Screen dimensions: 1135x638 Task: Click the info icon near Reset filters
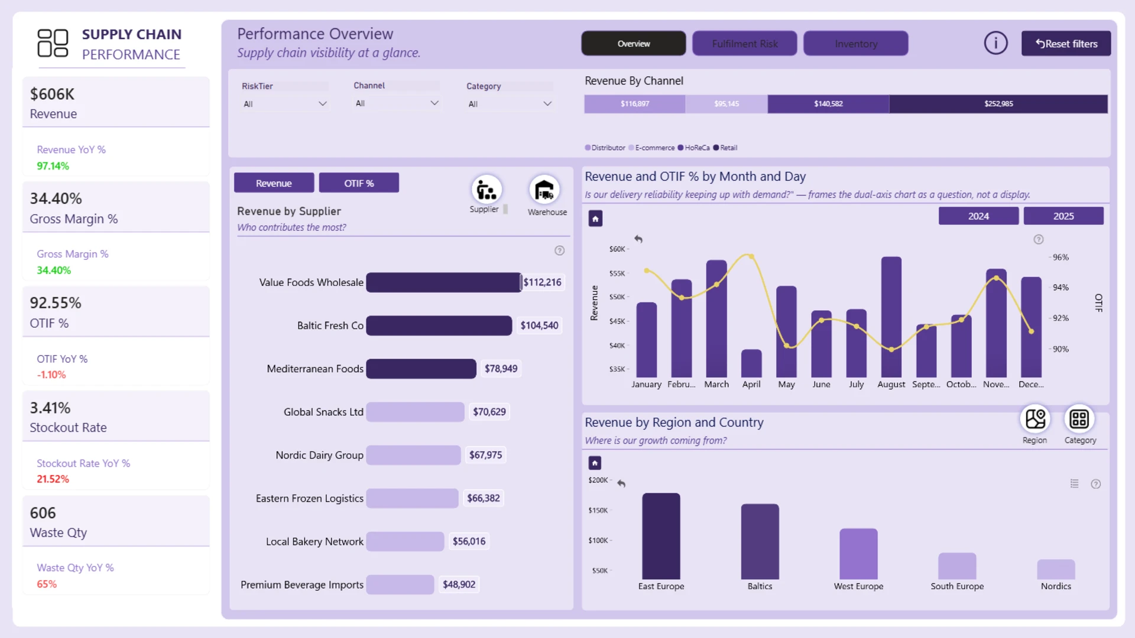click(995, 43)
